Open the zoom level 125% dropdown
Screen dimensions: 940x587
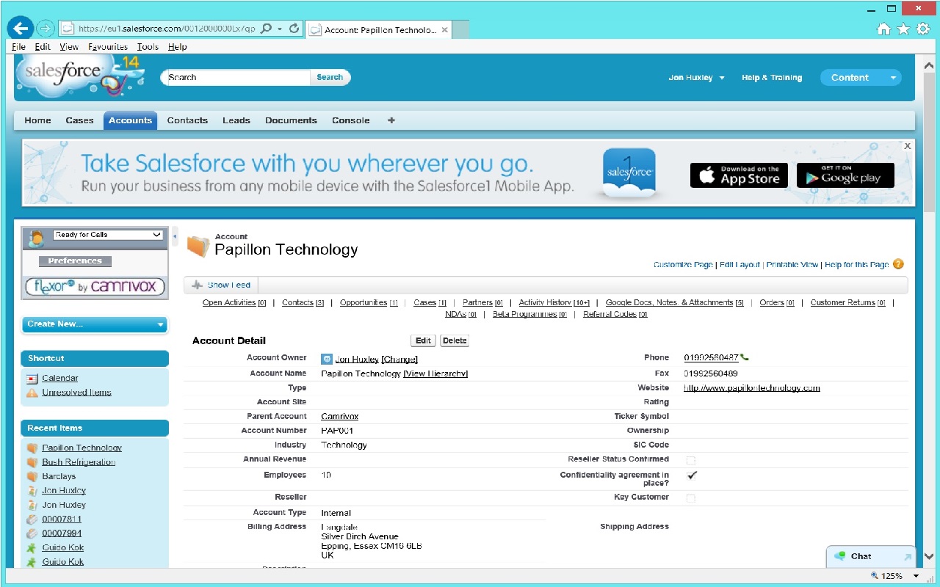[x=916, y=576]
